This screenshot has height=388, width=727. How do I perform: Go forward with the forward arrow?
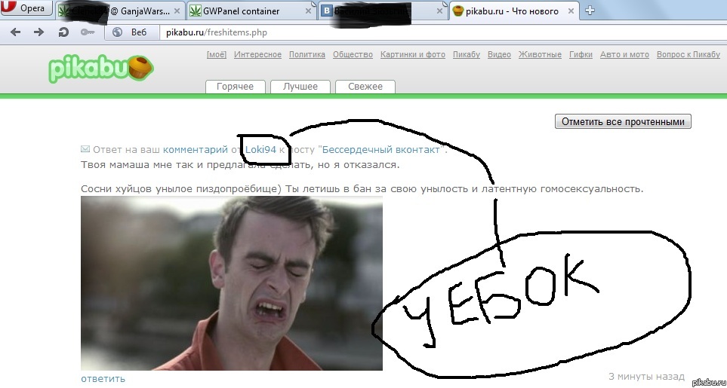click(39, 32)
